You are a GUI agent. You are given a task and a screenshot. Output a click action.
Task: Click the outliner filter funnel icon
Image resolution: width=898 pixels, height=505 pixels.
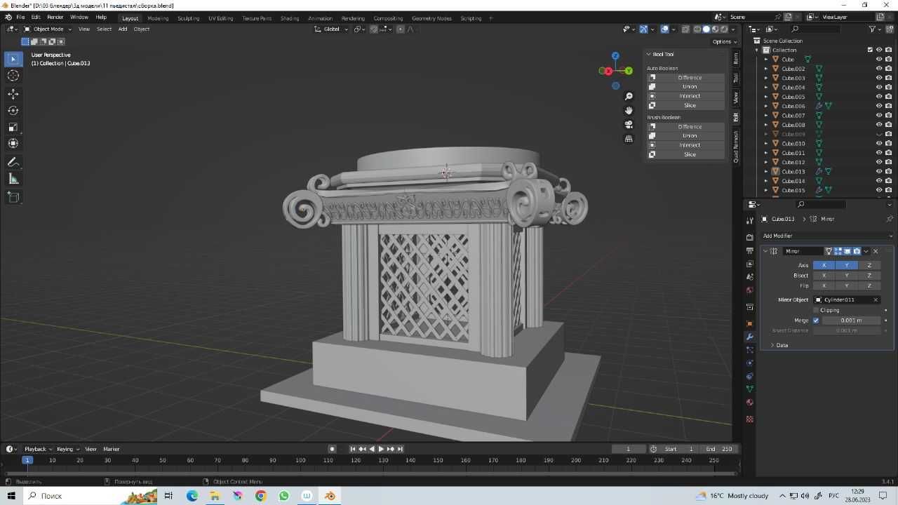coord(872,29)
